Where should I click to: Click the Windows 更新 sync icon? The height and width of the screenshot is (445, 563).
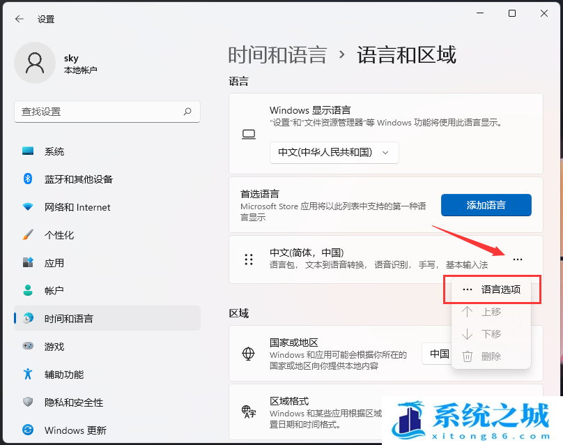coord(28,430)
